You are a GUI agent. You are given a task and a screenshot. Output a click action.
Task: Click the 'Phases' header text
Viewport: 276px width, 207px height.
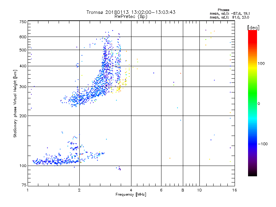224,10
